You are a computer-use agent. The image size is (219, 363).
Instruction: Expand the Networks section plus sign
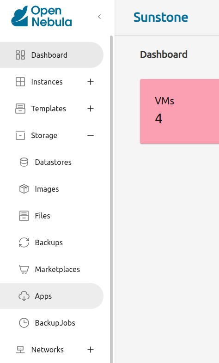click(91, 350)
